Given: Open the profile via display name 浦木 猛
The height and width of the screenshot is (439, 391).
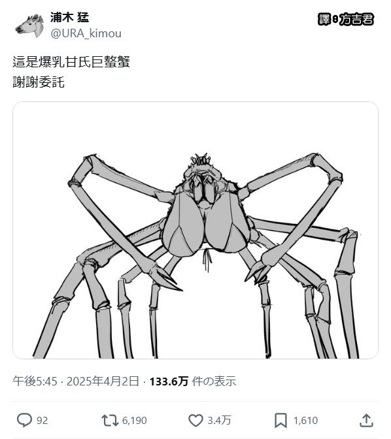Looking at the screenshot, I should [x=70, y=18].
